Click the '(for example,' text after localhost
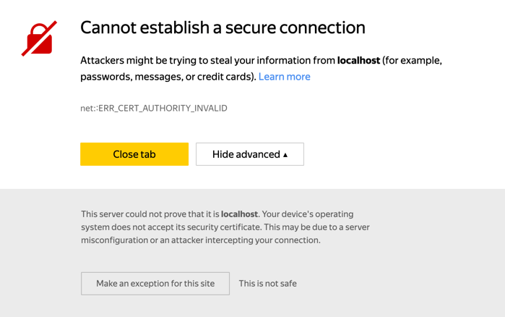This screenshot has width=505, height=317. click(x=413, y=60)
